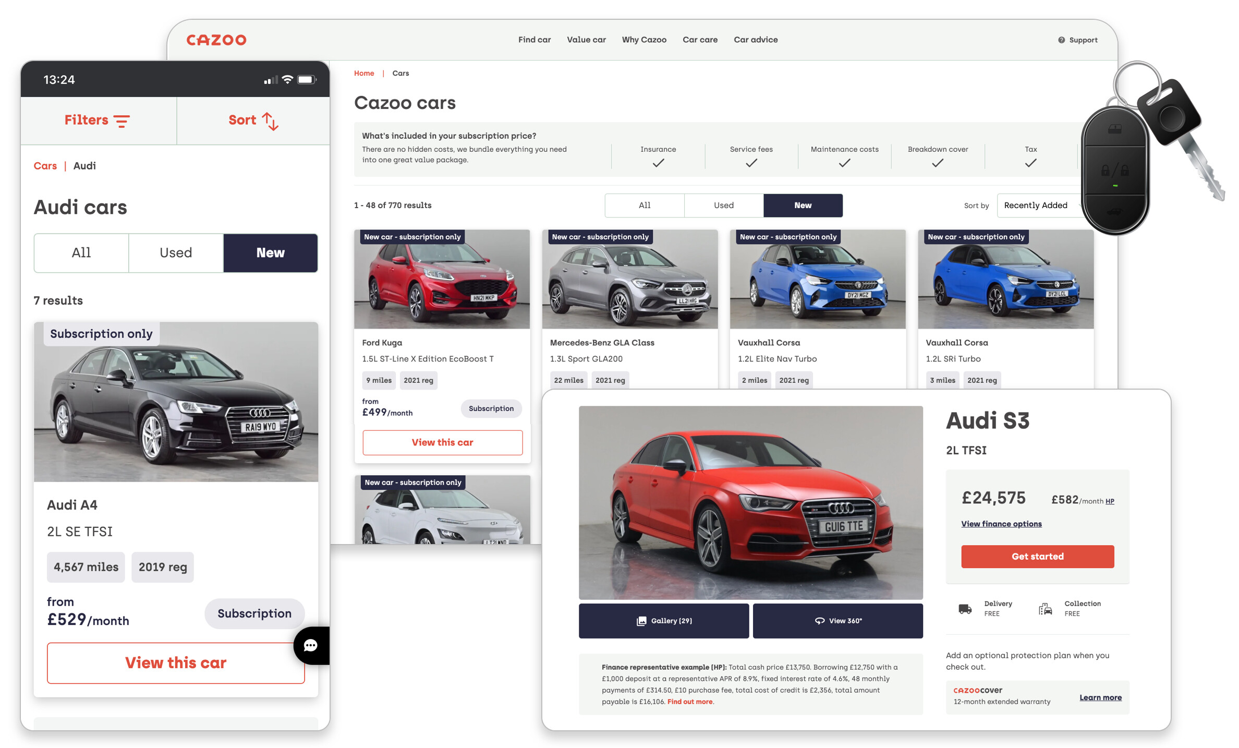This screenshot has width=1239, height=748.
Task: Click the Mercedes-Benz GLA Class thumbnail
Action: pyautogui.click(x=630, y=279)
